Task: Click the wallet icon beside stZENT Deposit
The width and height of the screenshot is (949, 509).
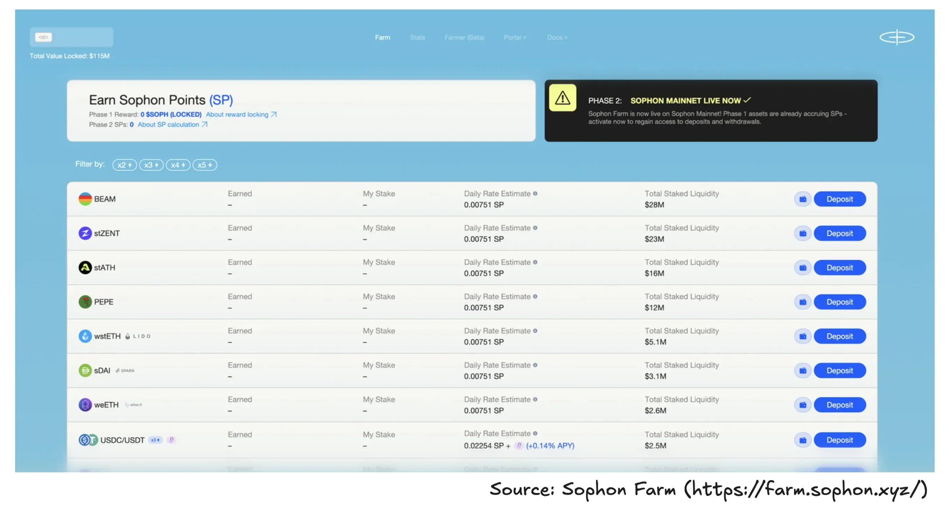Action: click(x=802, y=233)
